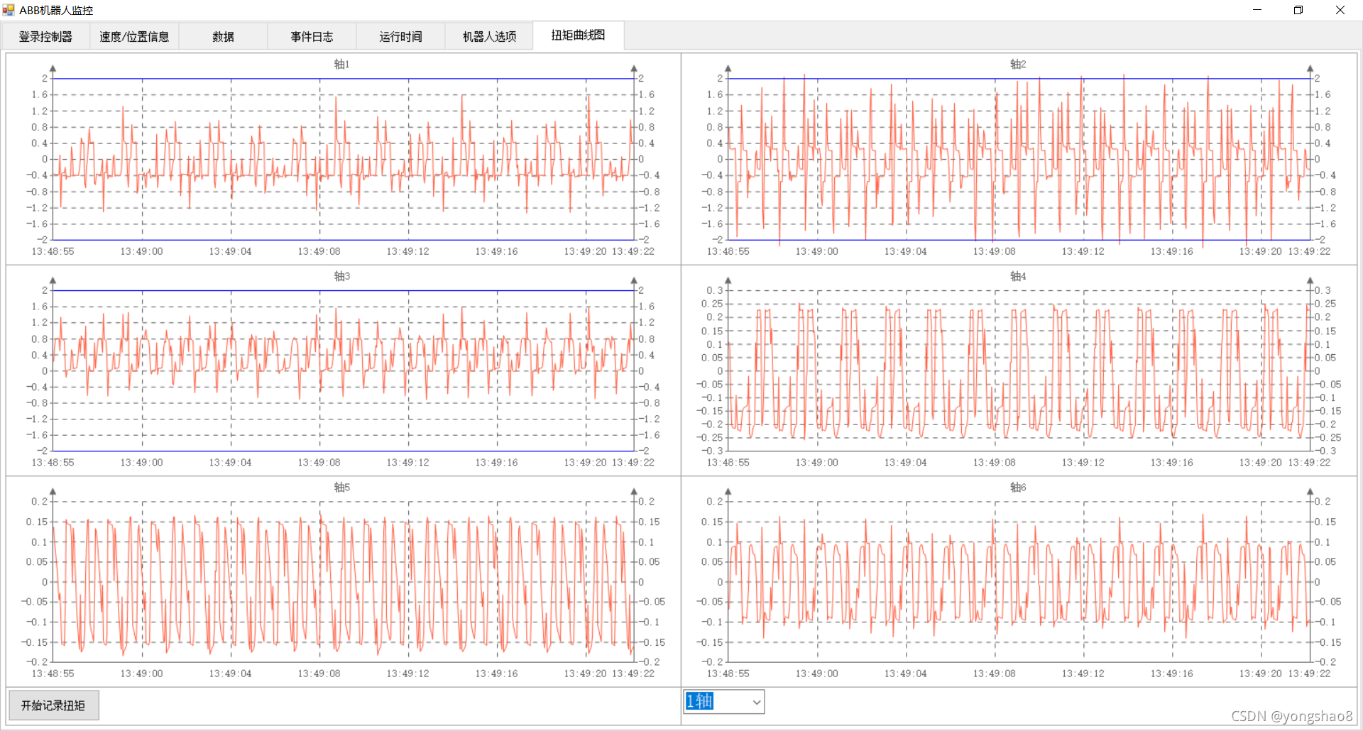This screenshot has height=731, width=1363.
Task: Select the 数据 tab
Action: (x=223, y=36)
